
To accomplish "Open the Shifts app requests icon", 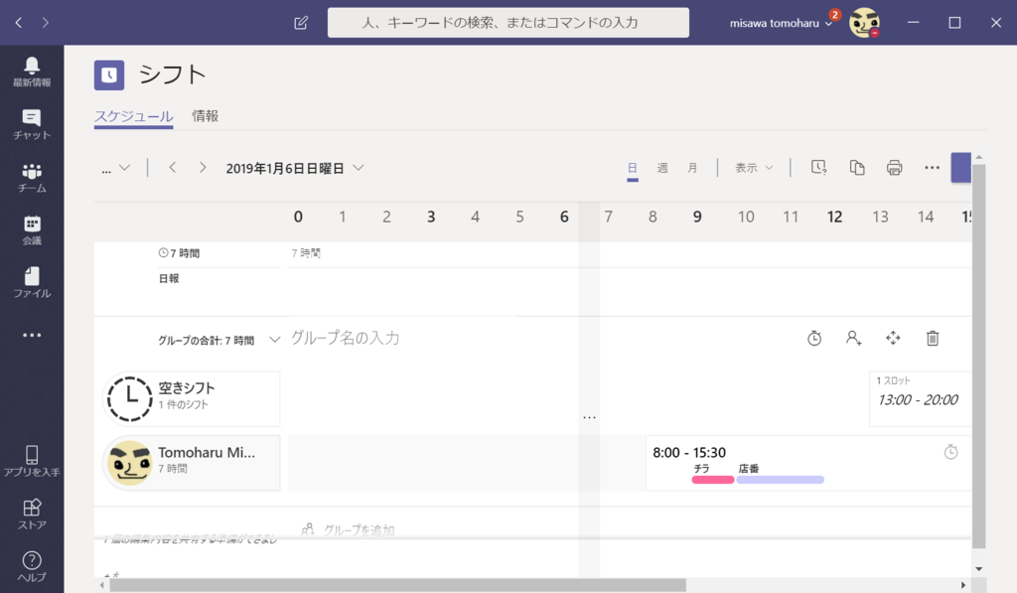I will [x=816, y=167].
